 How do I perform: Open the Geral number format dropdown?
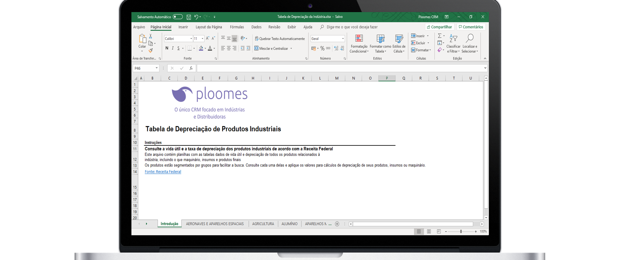tap(343, 39)
